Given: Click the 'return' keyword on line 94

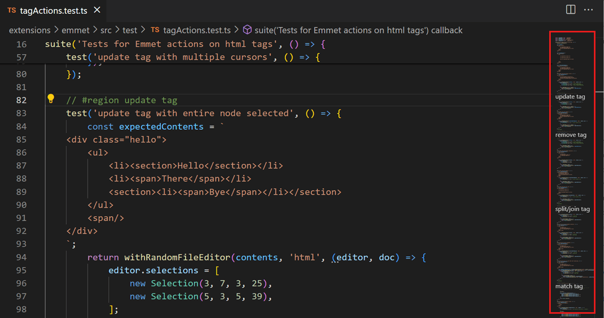Looking at the screenshot, I should [103, 257].
